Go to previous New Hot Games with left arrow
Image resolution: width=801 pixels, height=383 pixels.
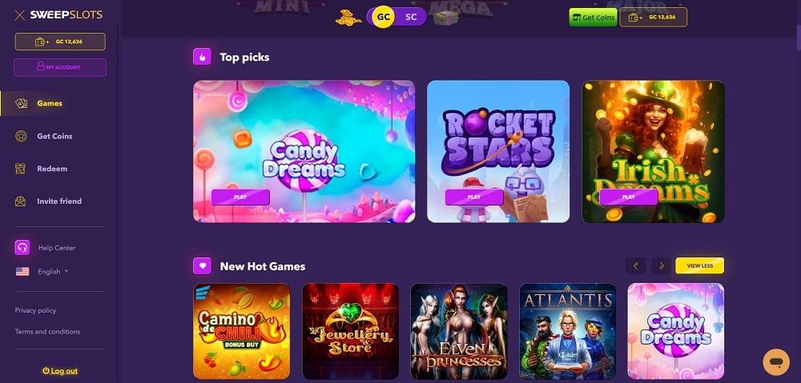[635, 265]
